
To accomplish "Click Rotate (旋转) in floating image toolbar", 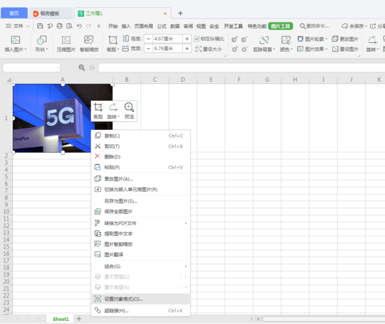I will (x=113, y=111).
